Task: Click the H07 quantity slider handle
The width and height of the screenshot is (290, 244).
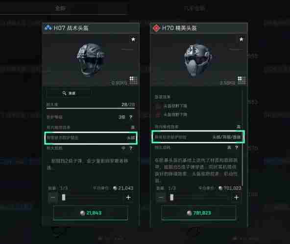Action: tap(64, 197)
